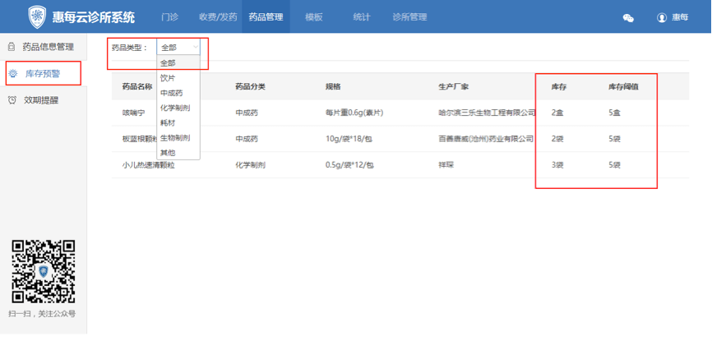Viewport: 712px width, 341px height.
Task: Open 效期提醒 in sidebar
Action: pos(41,100)
